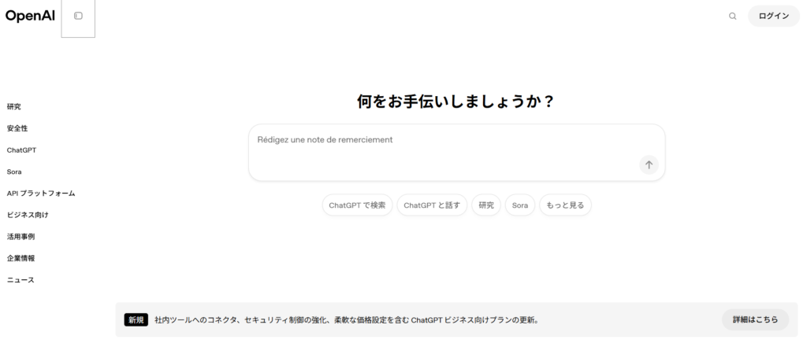Image resolution: width=807 pixels, height=347 pixels.
Task: Click the banner text about ChatGPT ビジネス向けプラン
Action: tap(347, 319)
